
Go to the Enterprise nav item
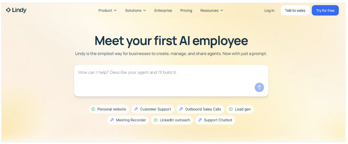pos(163,11)
